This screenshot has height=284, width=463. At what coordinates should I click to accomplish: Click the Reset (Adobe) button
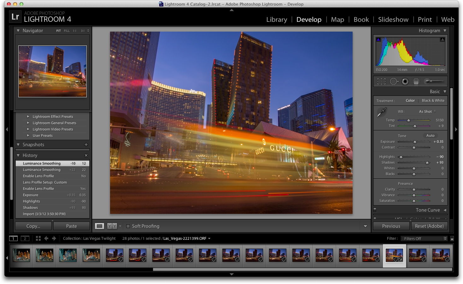[429, 226]
